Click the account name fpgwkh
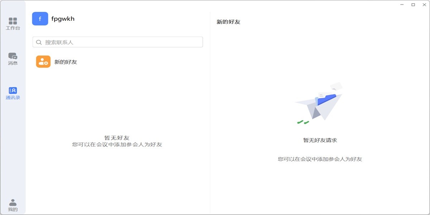 (62, 19)
